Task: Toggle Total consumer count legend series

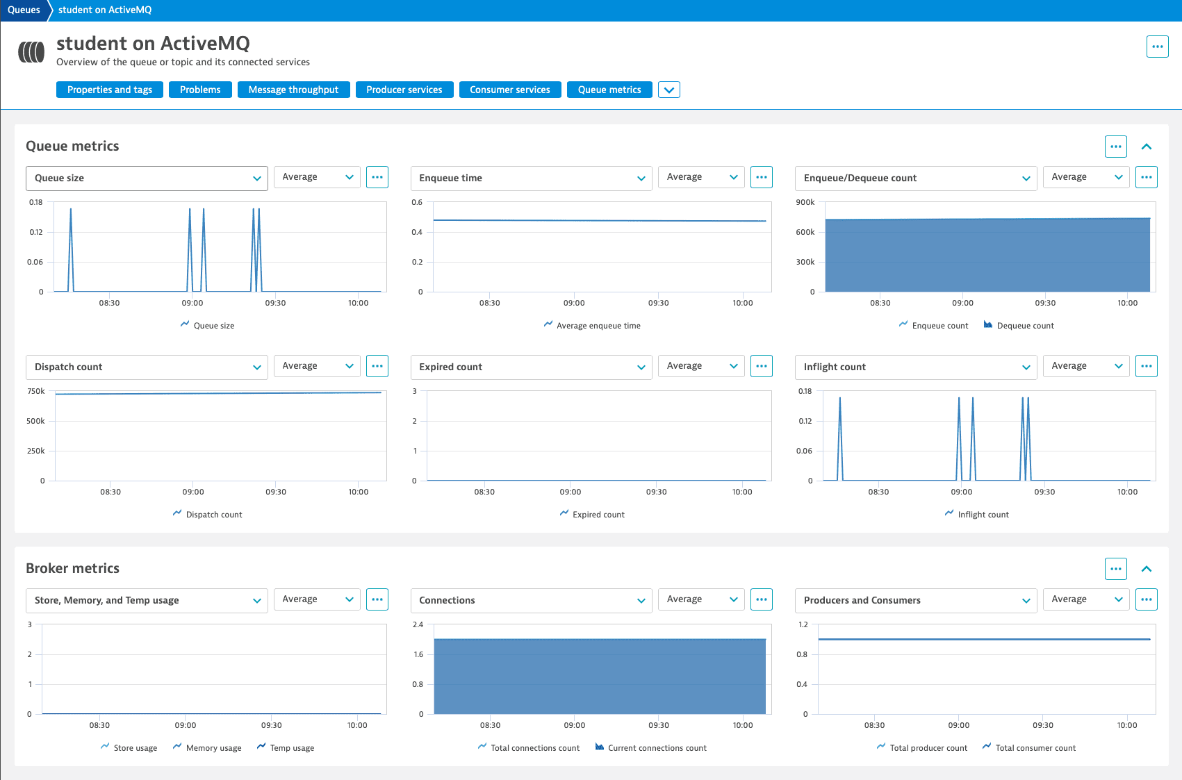Action: pos(1029,747)
